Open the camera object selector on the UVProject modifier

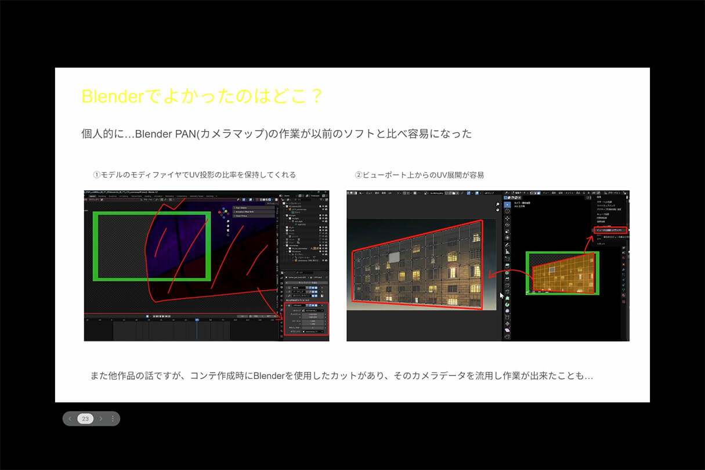coord(313,332)
